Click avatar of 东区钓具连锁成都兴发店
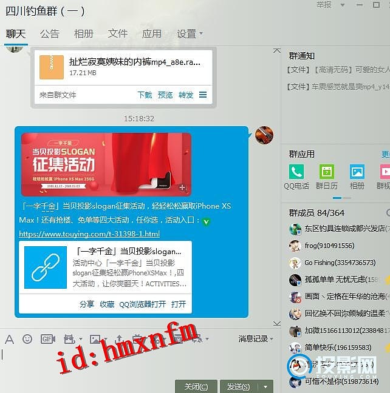390x393 pixels. tap(295, 229)
